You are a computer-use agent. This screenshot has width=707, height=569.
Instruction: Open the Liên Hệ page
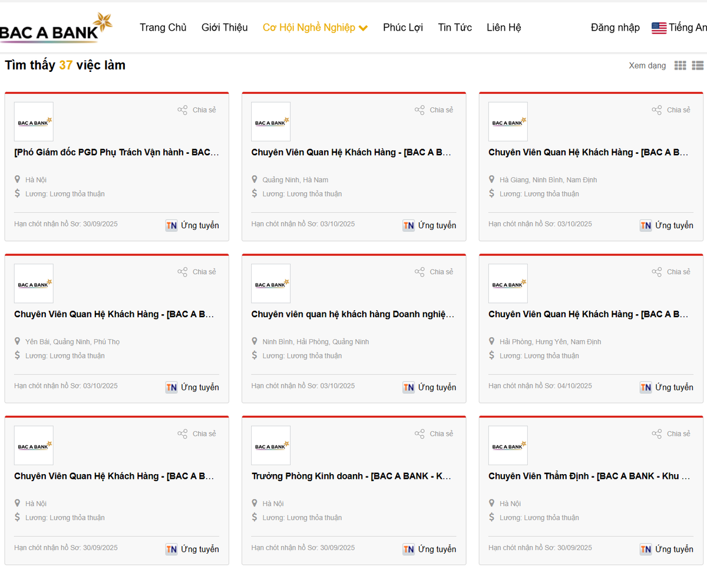pos(504,28)
